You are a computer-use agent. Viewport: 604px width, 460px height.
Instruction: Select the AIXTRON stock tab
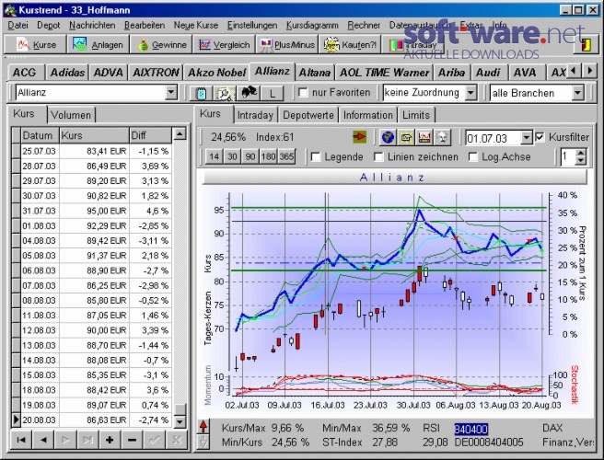pos(156,73)
